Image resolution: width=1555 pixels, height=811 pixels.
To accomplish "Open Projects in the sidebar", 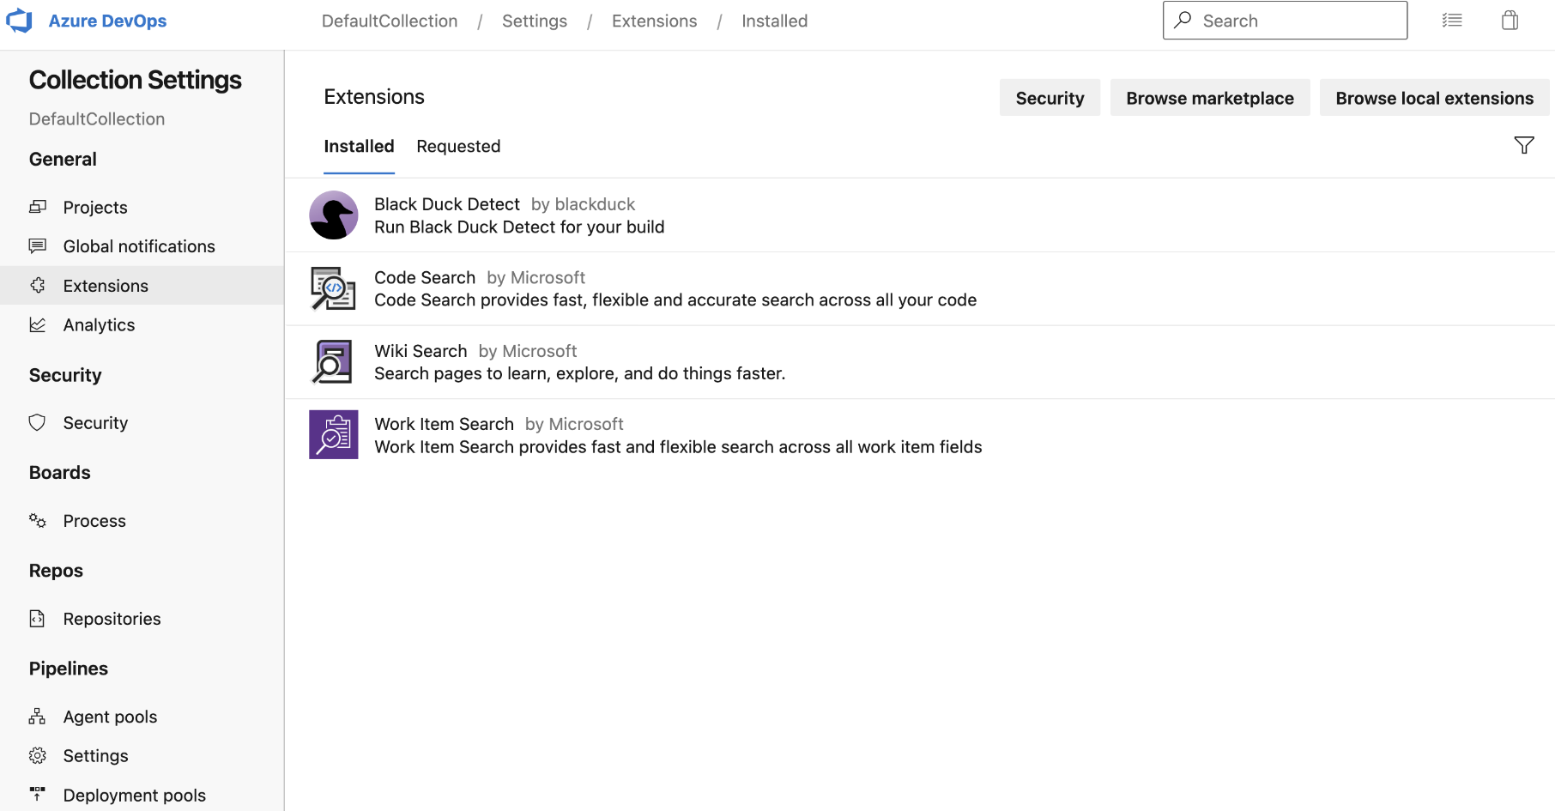I will [95, 208].
